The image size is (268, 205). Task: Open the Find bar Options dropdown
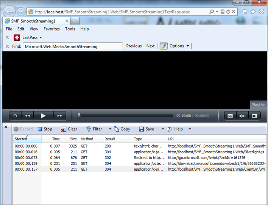[179, 46]
